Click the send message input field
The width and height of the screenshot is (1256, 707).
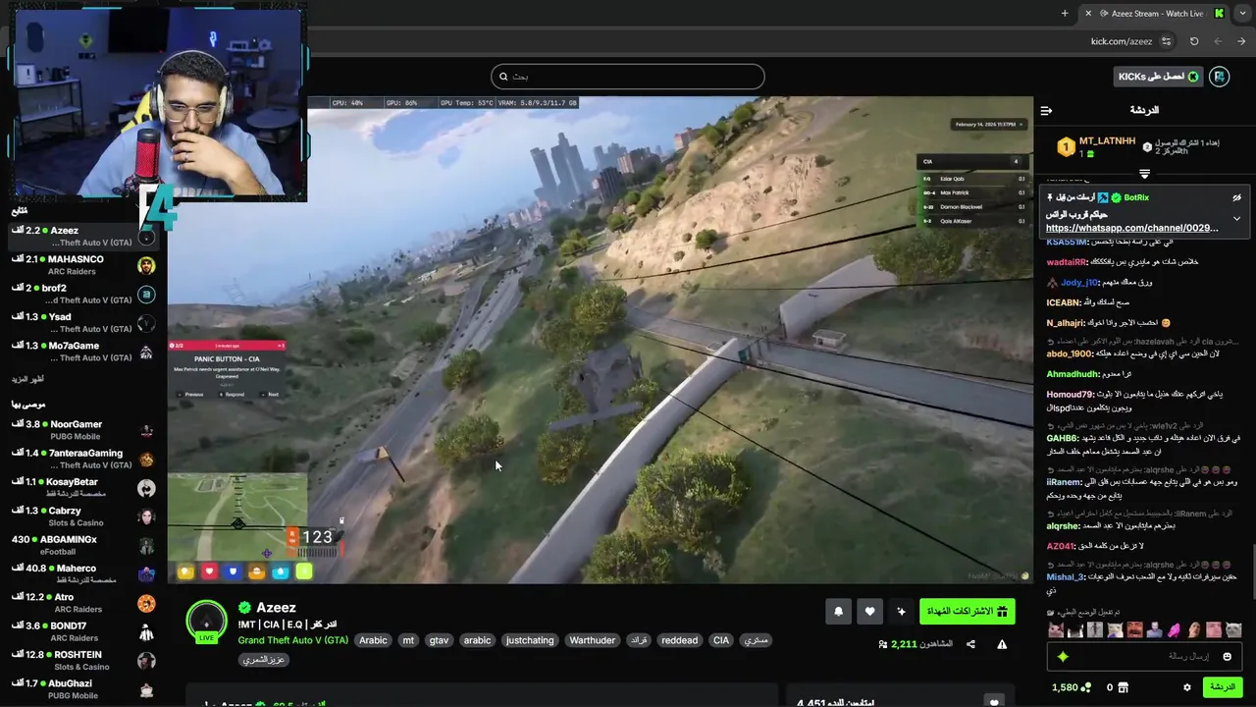click(x=1144, y=656)
